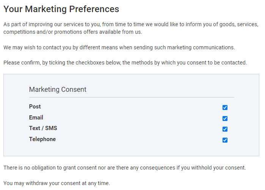Click the word Preferences in page title

(94, 9)
